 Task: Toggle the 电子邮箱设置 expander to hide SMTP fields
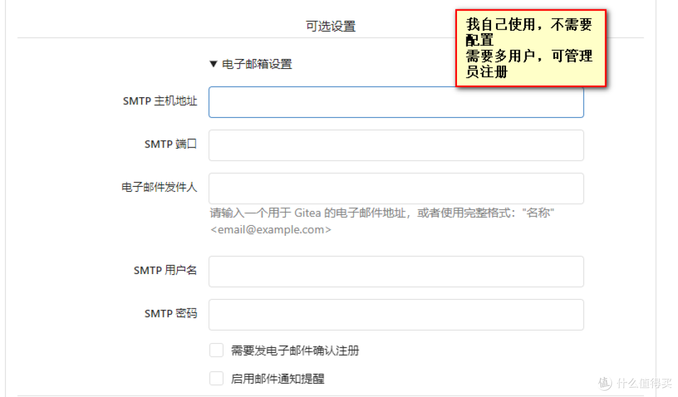click(x=254, y=63)
